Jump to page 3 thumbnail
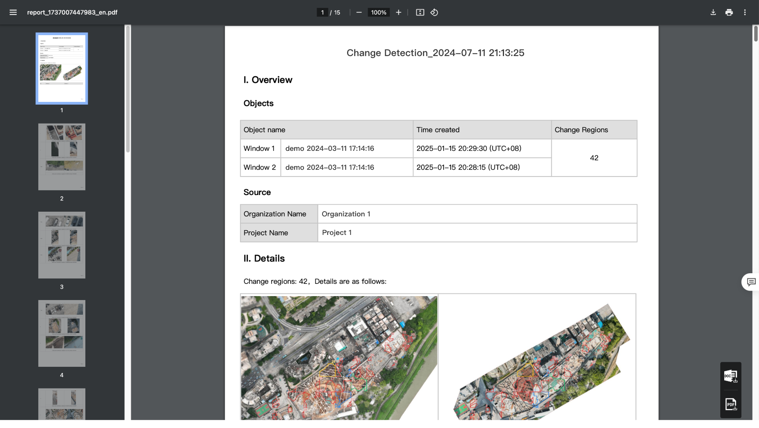This screenshot has height=428, width=759. coord(62,245)
